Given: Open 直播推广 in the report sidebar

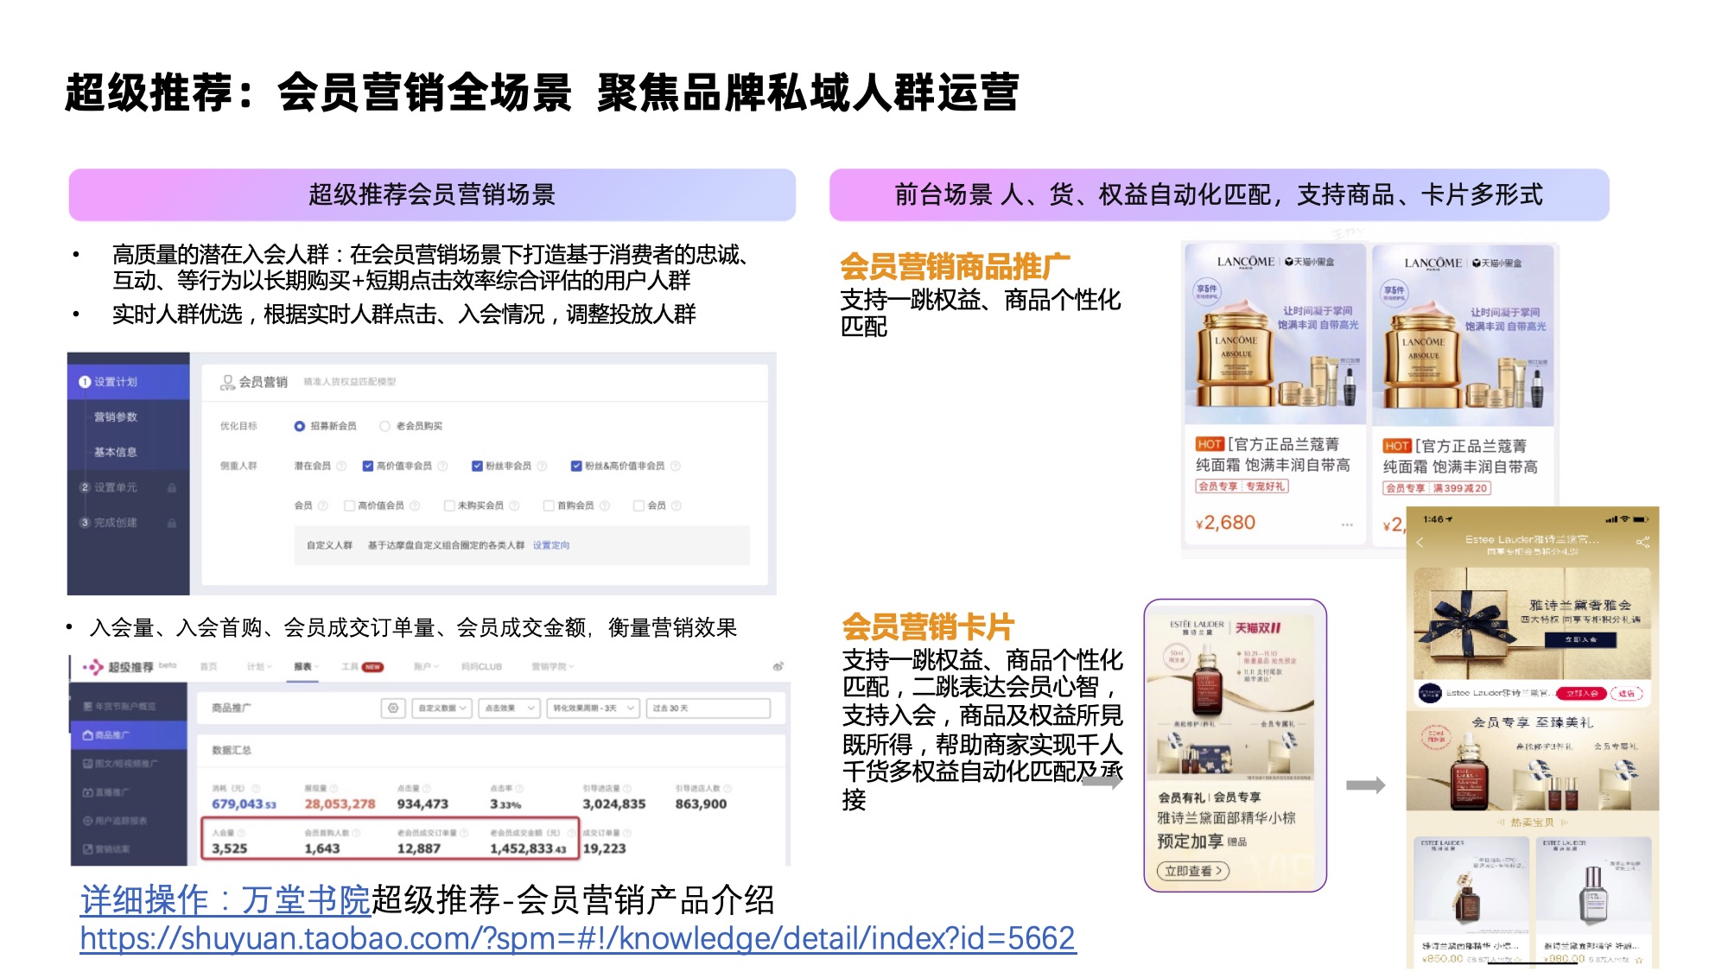Looking at the screenshot, I should point(106,792).
